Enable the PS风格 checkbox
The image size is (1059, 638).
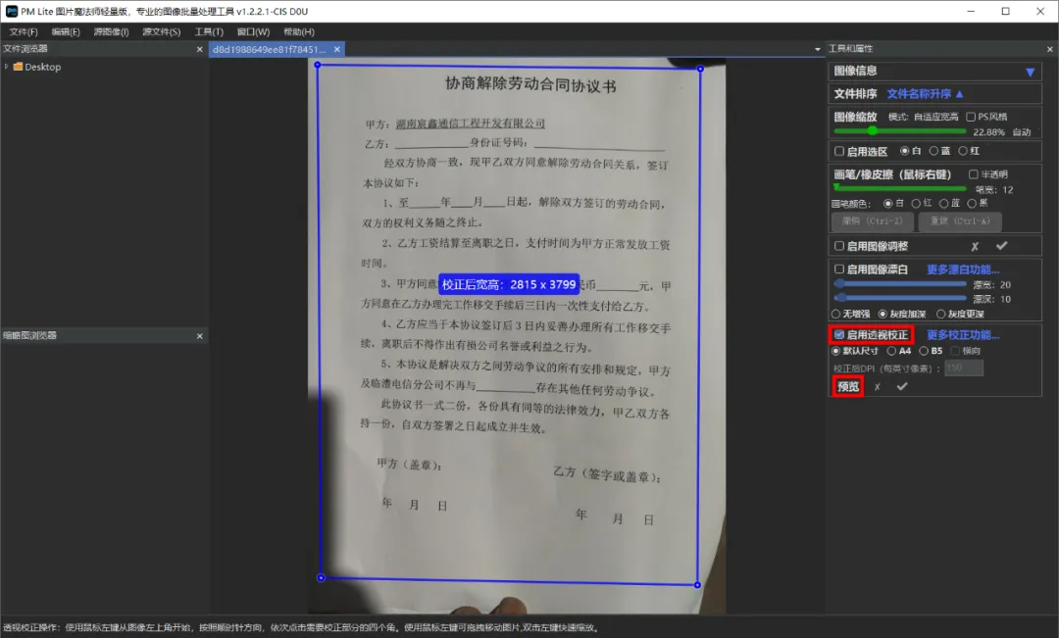(x=971, y=117)
